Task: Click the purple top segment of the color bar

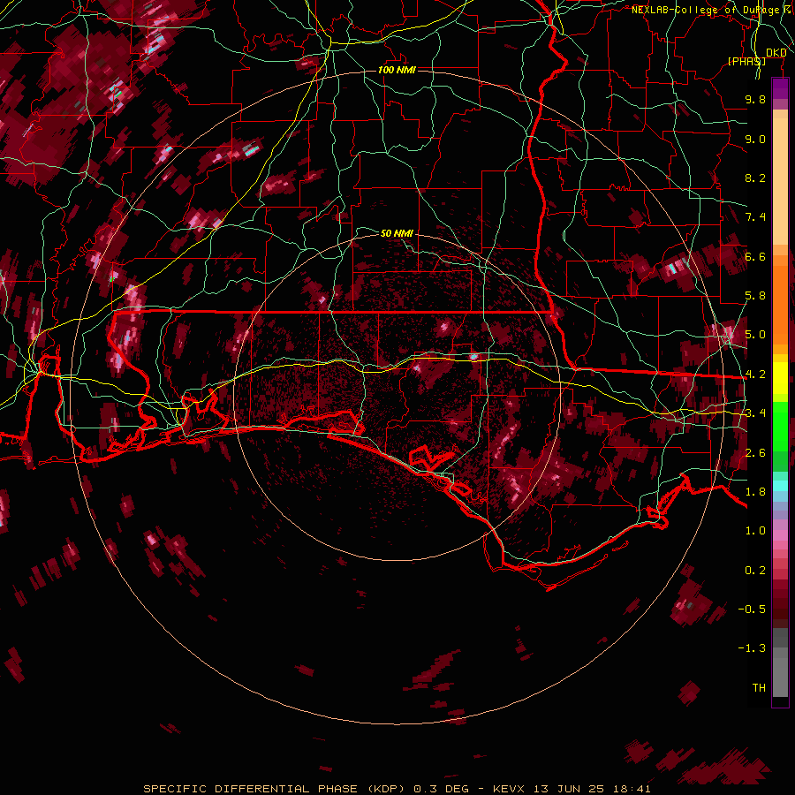Action: point(780,88)
